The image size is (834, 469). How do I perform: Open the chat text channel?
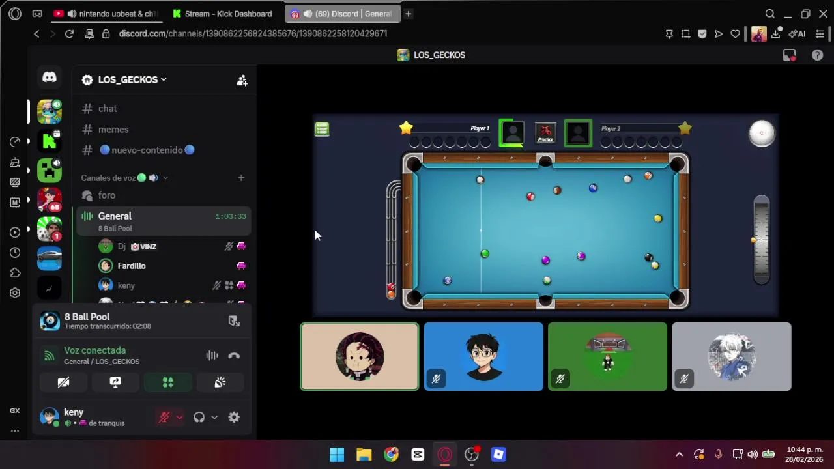pyautogui.click(x=164, y=109)
